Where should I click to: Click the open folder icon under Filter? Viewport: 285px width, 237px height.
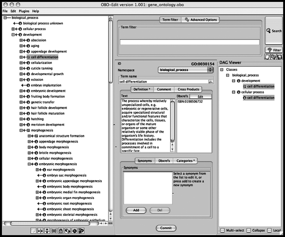point(273,57)
